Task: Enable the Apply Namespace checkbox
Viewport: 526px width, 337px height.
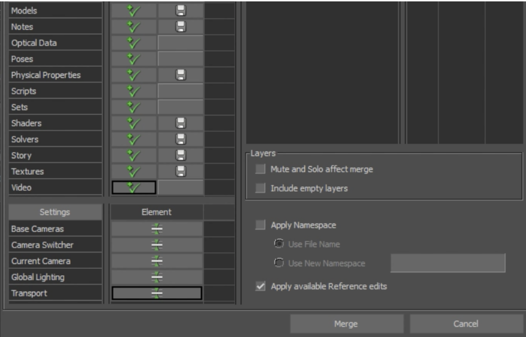Action: click(x=260, y=225)
